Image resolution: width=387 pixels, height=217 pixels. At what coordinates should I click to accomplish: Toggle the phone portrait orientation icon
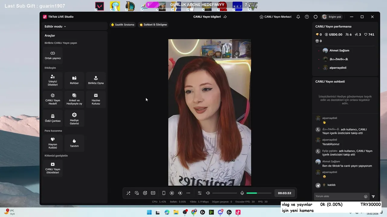[164, 193]
